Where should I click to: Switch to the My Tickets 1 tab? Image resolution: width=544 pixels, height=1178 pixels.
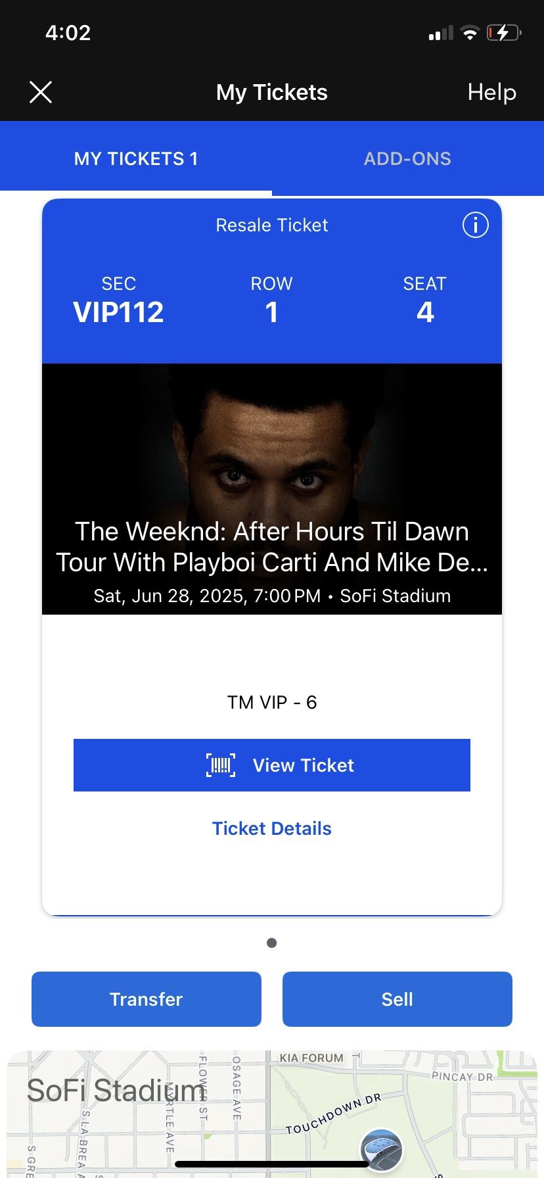(136, 158)
